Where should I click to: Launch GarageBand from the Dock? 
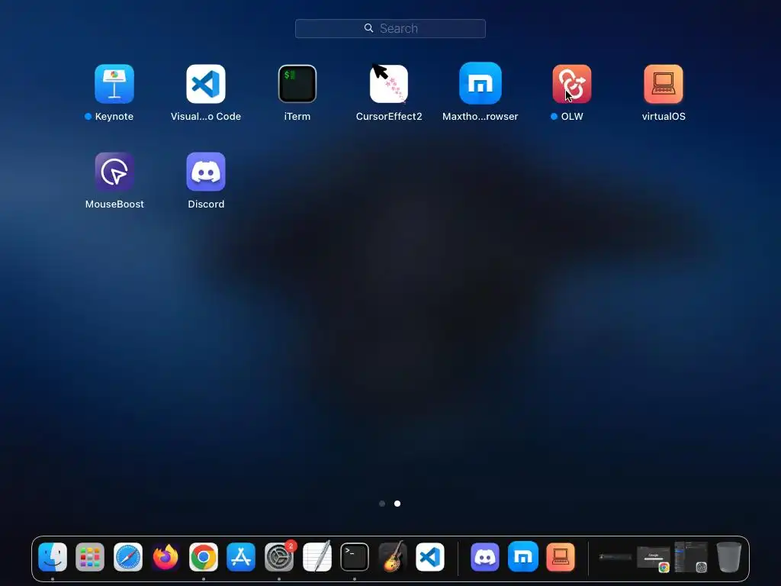(x=393, y=556)
